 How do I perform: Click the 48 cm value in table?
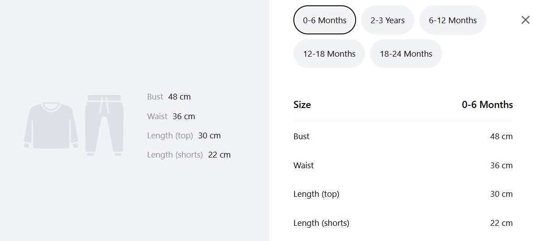(x=501, y=137)
